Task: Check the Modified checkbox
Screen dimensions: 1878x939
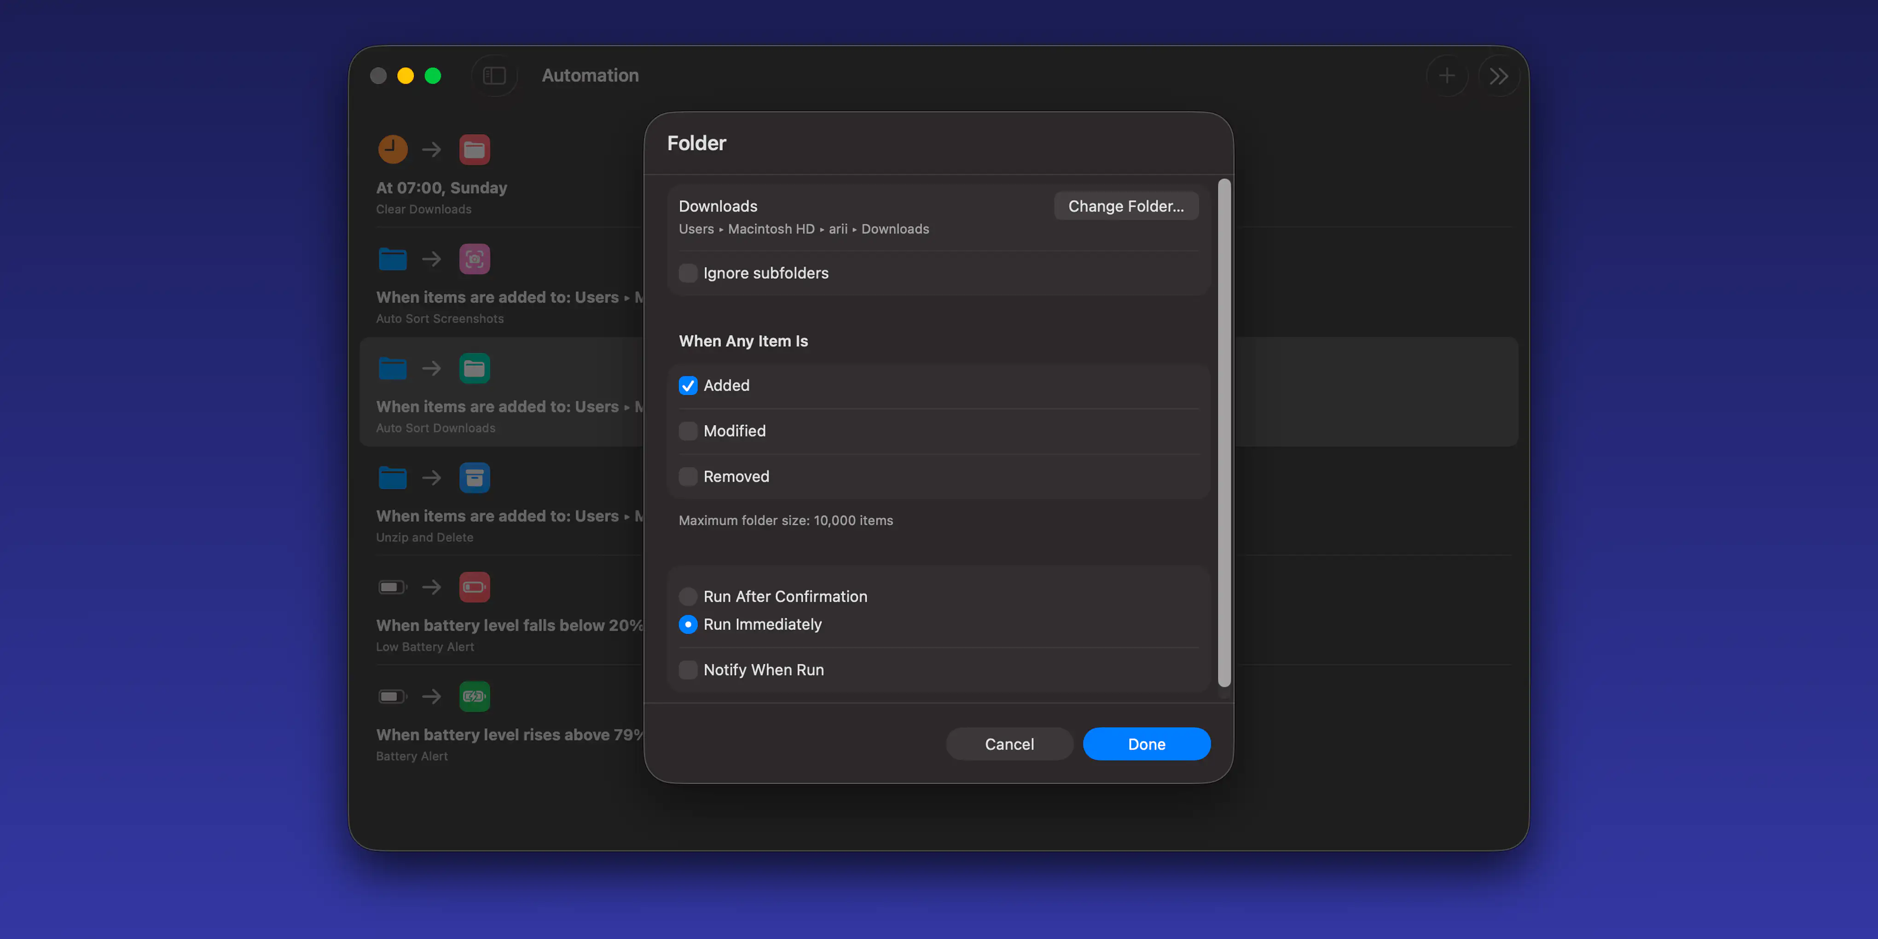Action: coord(688,431)
